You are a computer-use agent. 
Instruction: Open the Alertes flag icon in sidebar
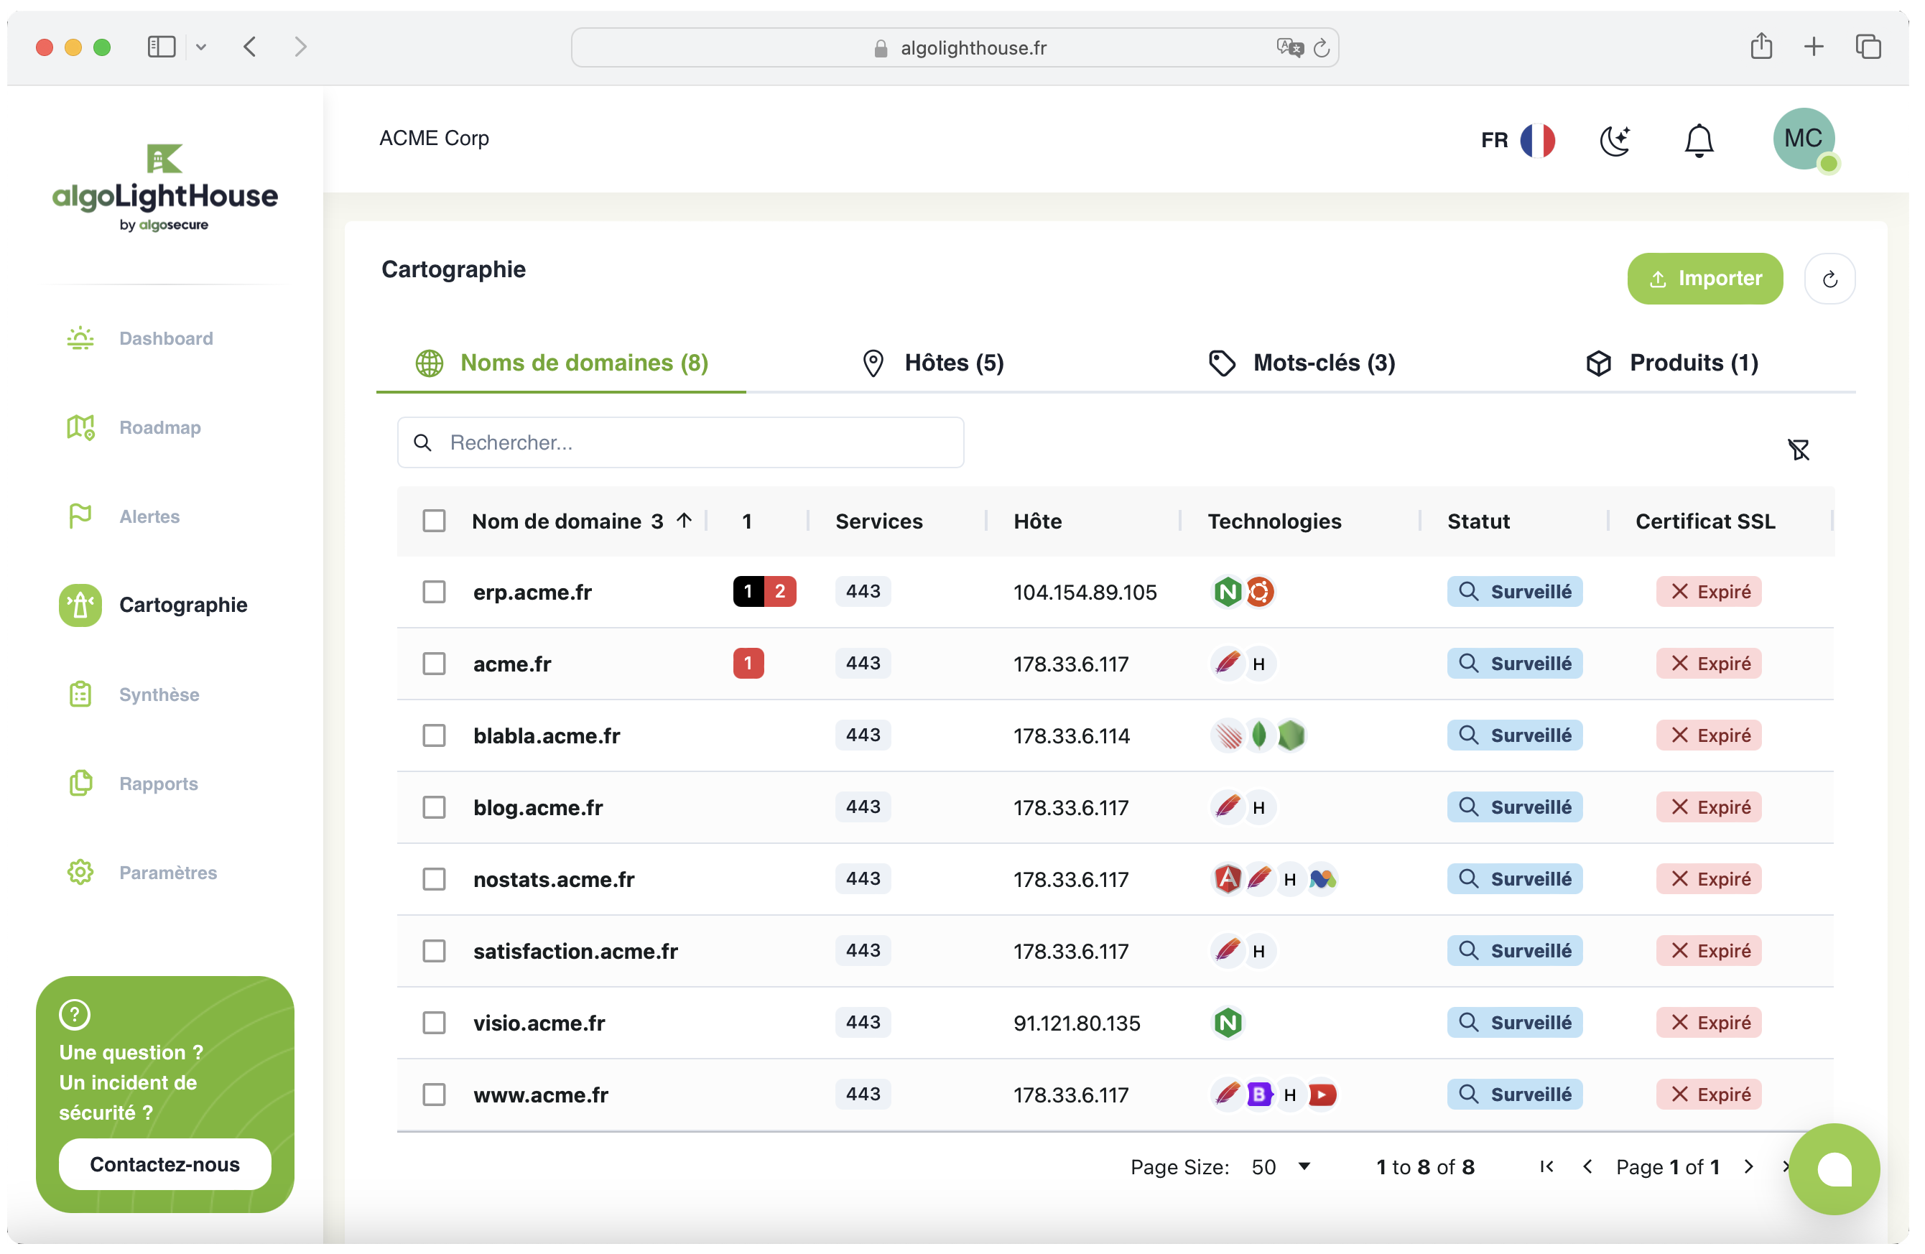tap(80, 516)
